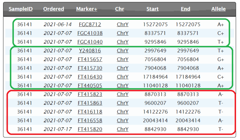Open marker FT416430 link
The width and height of the screenshot is (240, 140).
[x=90, y=77]
